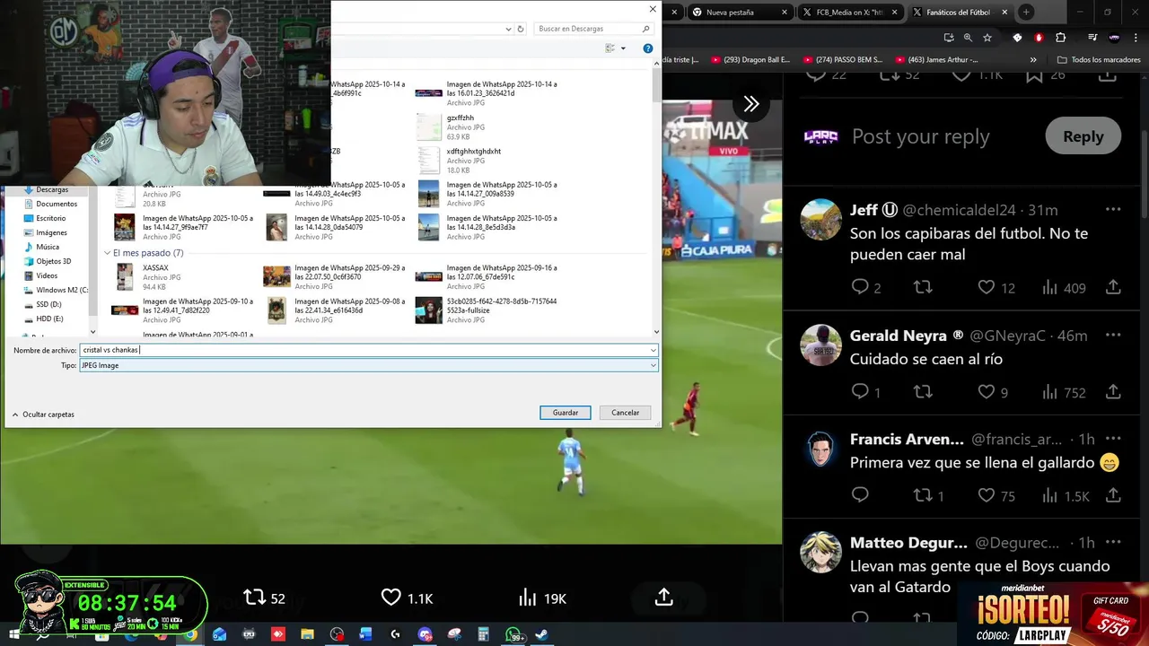The width and height of the screenshot is (1149, 646).
Task: Select Descargas in the sidebar
Action: point(51,189)
